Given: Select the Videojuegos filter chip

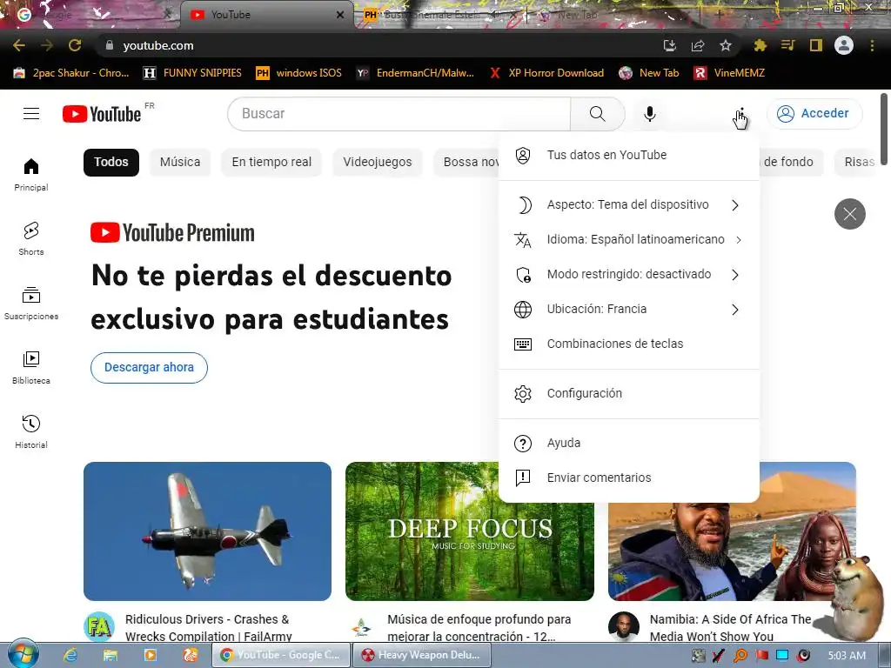Looking at the screenshot, I should point(378,162).
